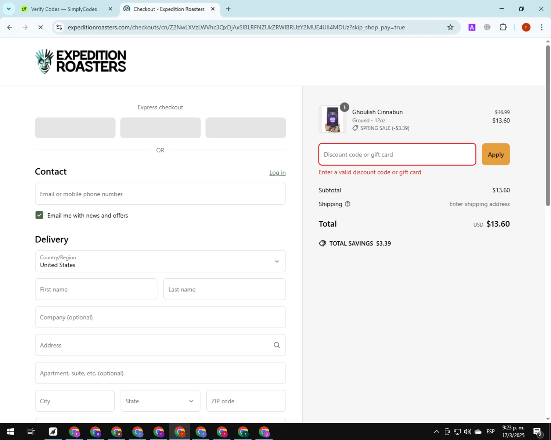Open Chrome's three-dot menu

pyautogui.click(x=541, y=27)
